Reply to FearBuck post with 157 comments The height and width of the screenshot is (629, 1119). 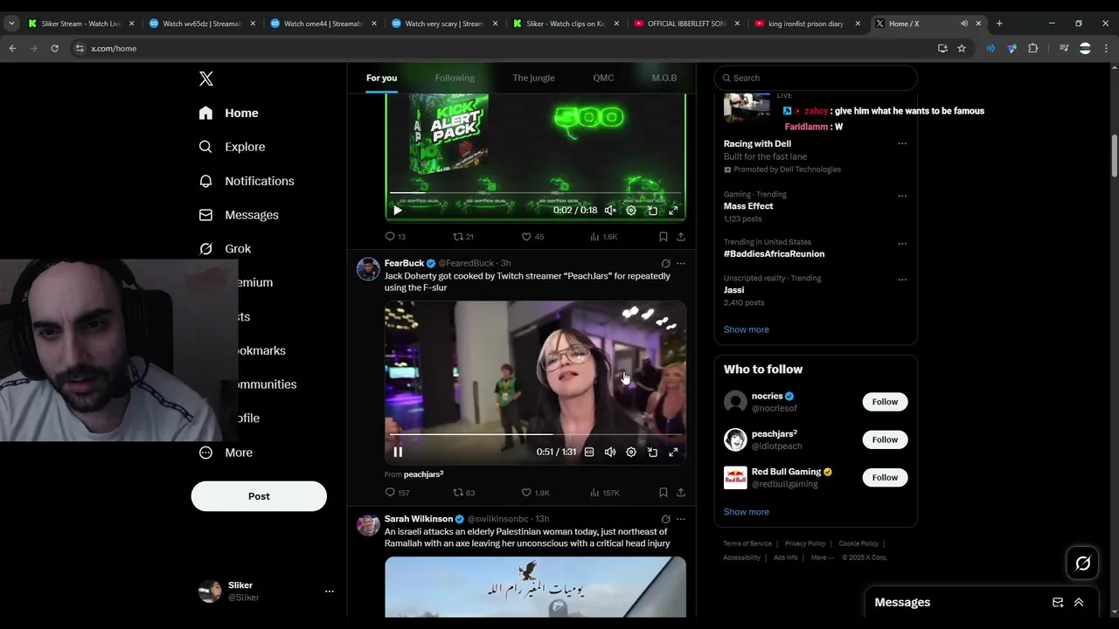397,493
